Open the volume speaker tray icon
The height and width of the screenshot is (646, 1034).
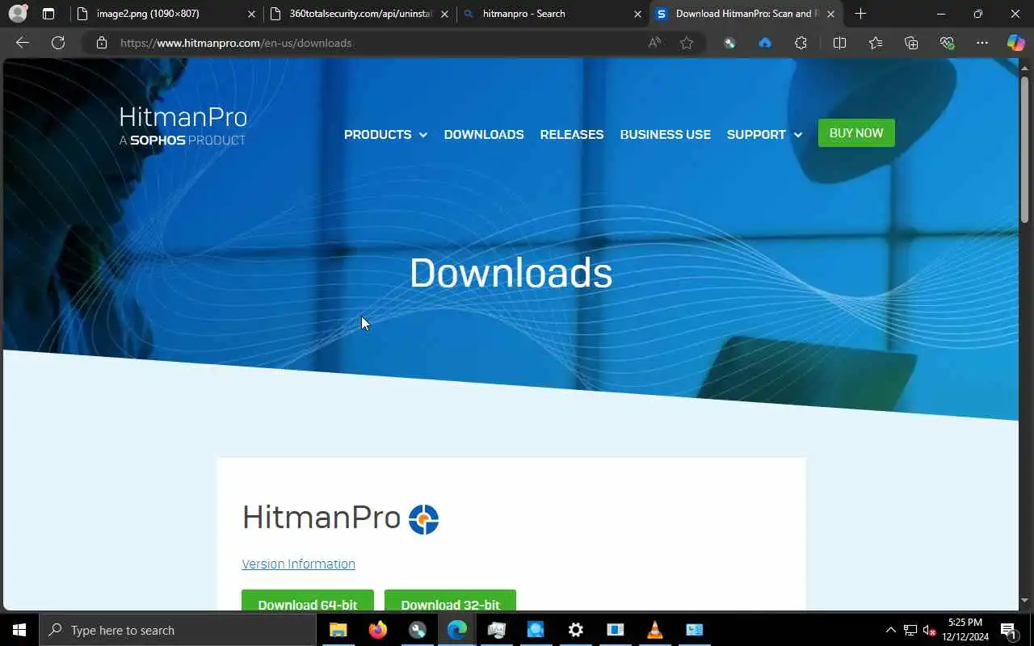[x=929, y=630]
